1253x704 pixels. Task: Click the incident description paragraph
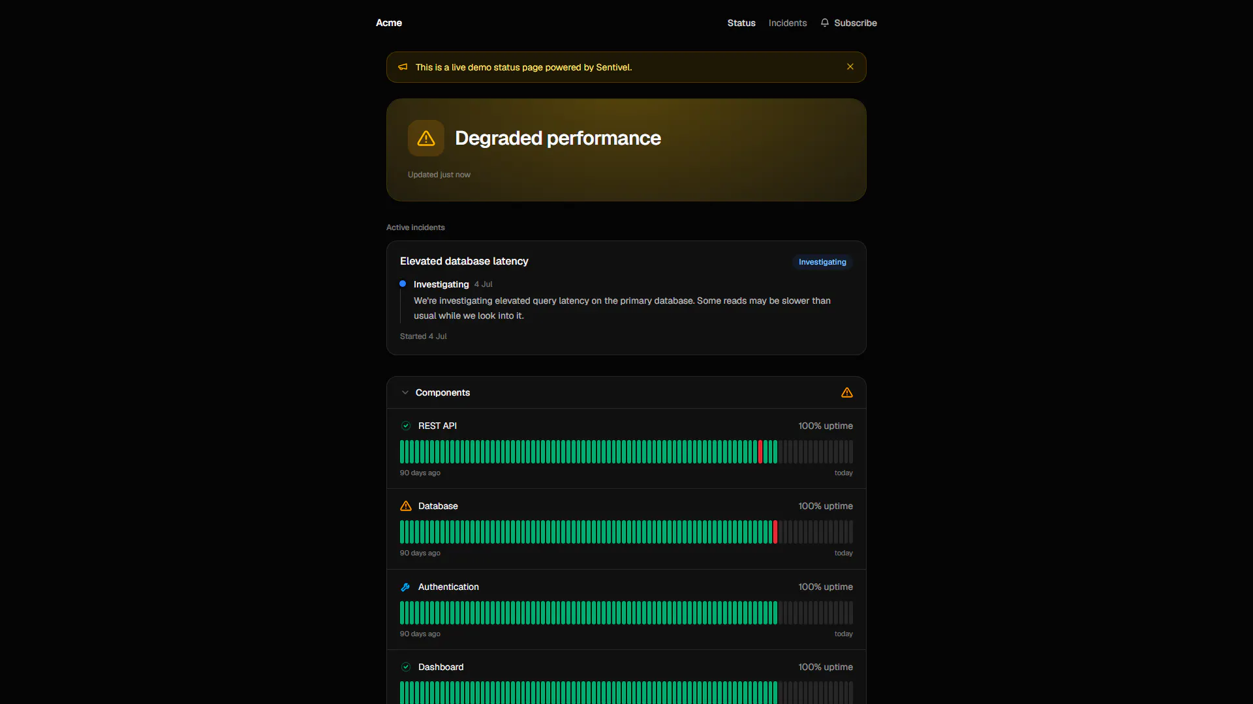point(622,308)
